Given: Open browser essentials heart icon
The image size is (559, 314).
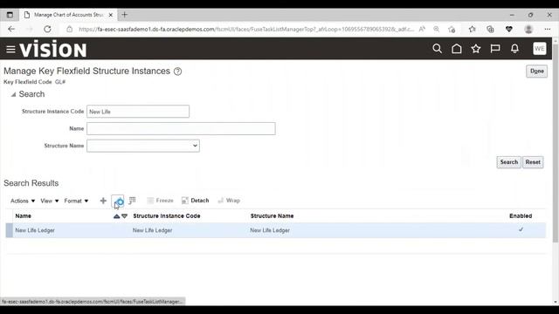Looking at the screenshot, I should pos(509,29).
